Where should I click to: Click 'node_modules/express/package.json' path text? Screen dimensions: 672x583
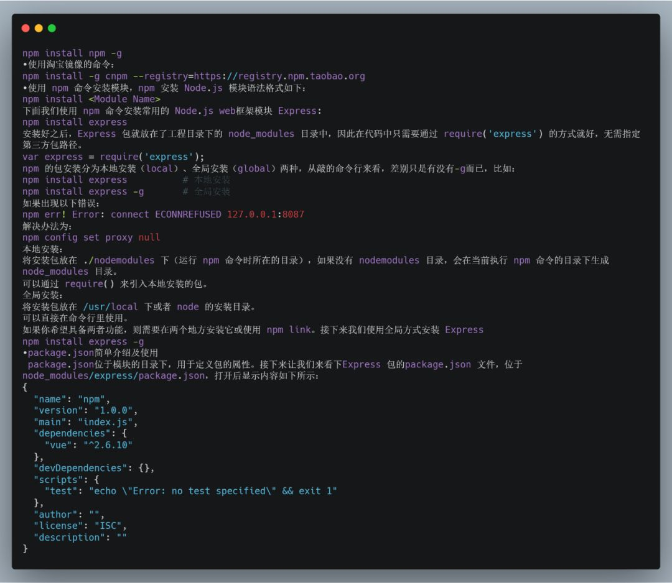113,376
